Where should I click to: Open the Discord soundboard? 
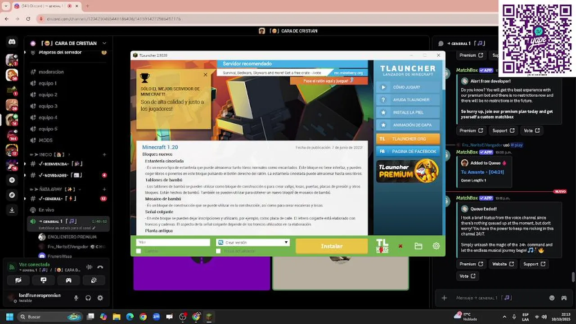[x=94, y=280]
